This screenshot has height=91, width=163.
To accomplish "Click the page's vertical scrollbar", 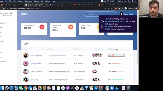I will pyautogui.click(x=138, y=37).
